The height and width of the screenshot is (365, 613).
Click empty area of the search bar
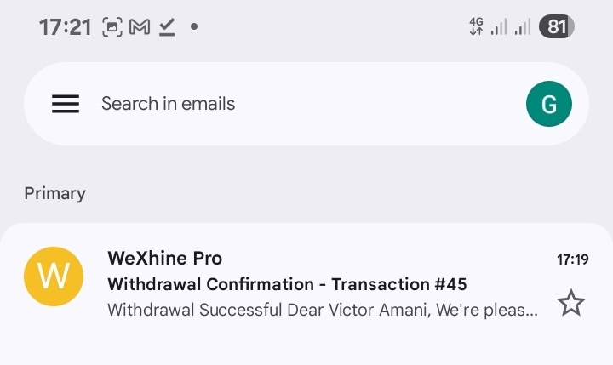pyautogui.click(x=383, y=104)
